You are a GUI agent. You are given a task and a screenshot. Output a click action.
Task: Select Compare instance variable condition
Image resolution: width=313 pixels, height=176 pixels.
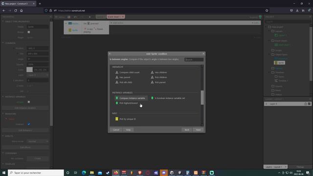click(x=131, y=98)
